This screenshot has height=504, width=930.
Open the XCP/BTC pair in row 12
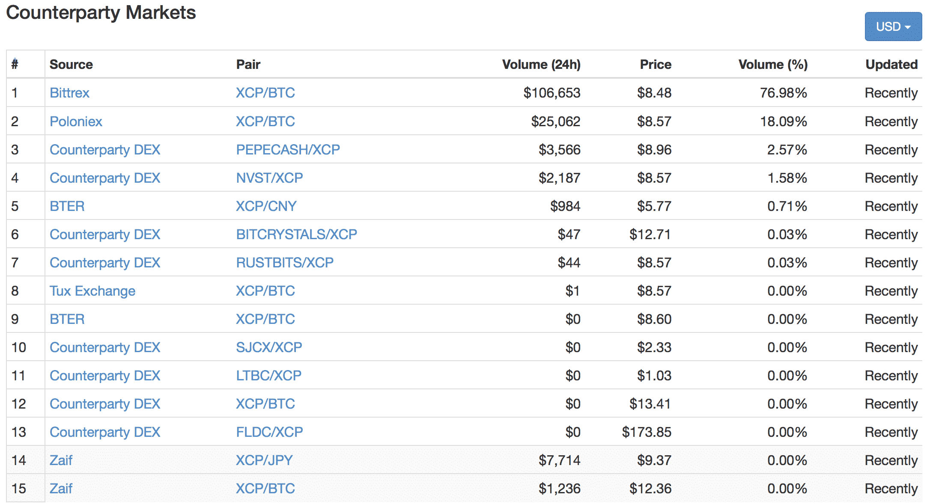pyautogui.click(x=265, y=404)
